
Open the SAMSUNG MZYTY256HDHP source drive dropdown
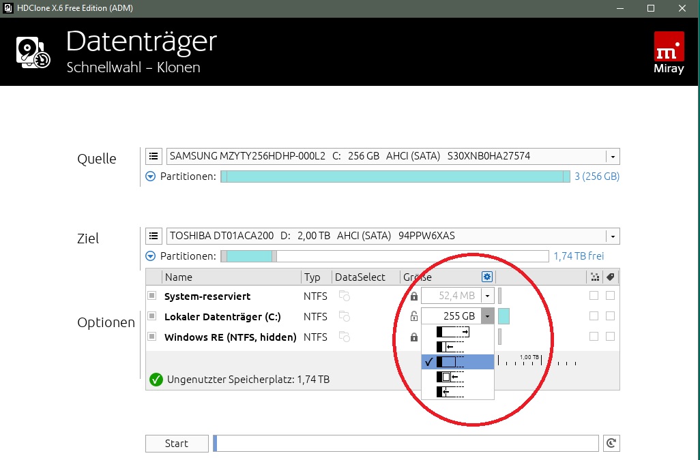click(613, 157)
